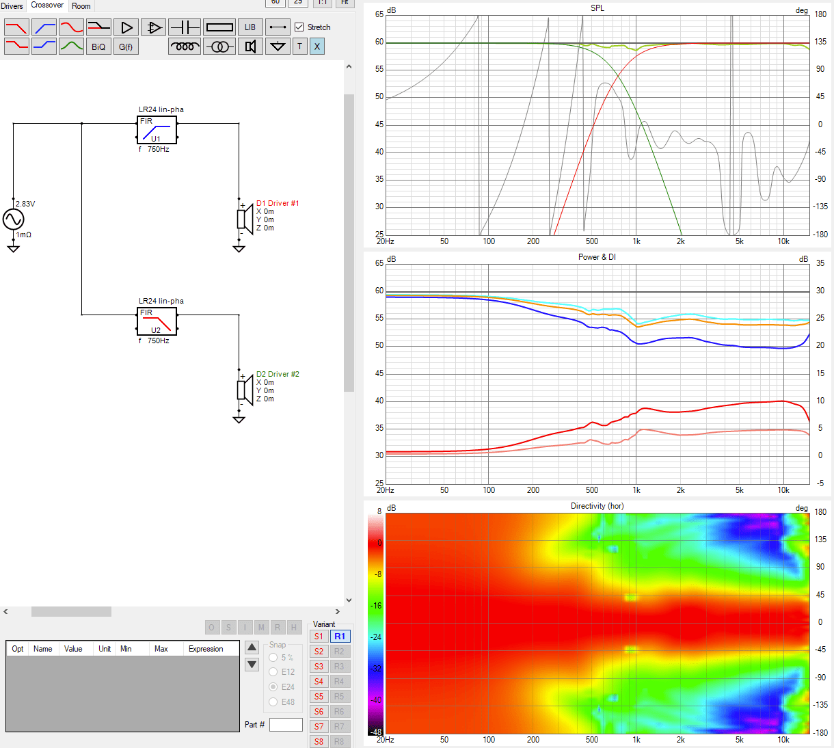The width and height of the screenshot is (834, 748).
Task: Click the Directivity chart color scale legend
Action: [375, 625]
